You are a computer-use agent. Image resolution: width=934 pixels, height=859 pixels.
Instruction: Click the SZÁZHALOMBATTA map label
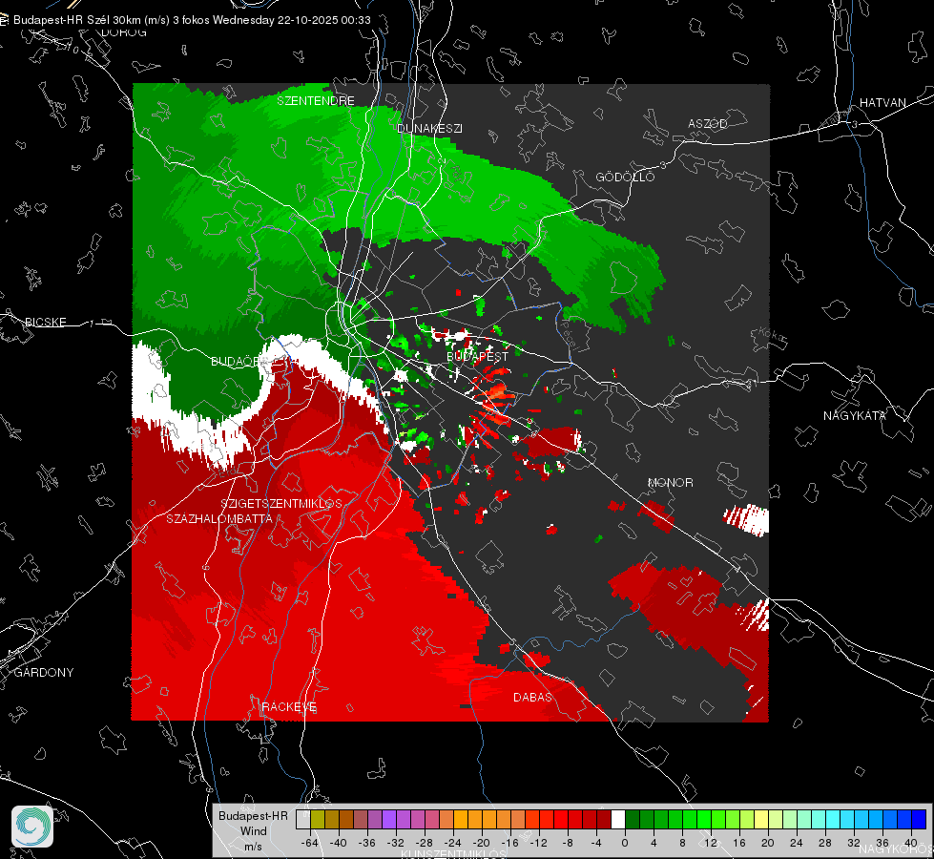219,518
